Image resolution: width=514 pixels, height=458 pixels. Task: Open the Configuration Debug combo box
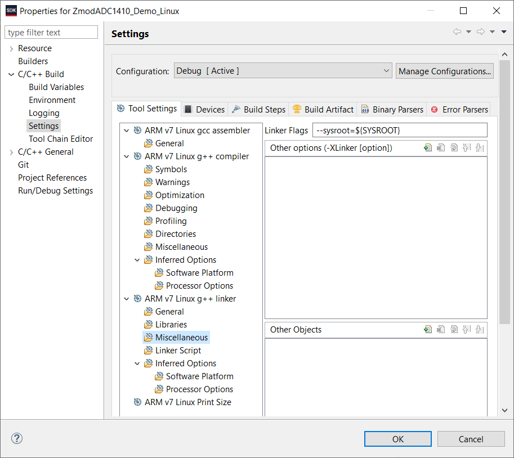point(283,71)
